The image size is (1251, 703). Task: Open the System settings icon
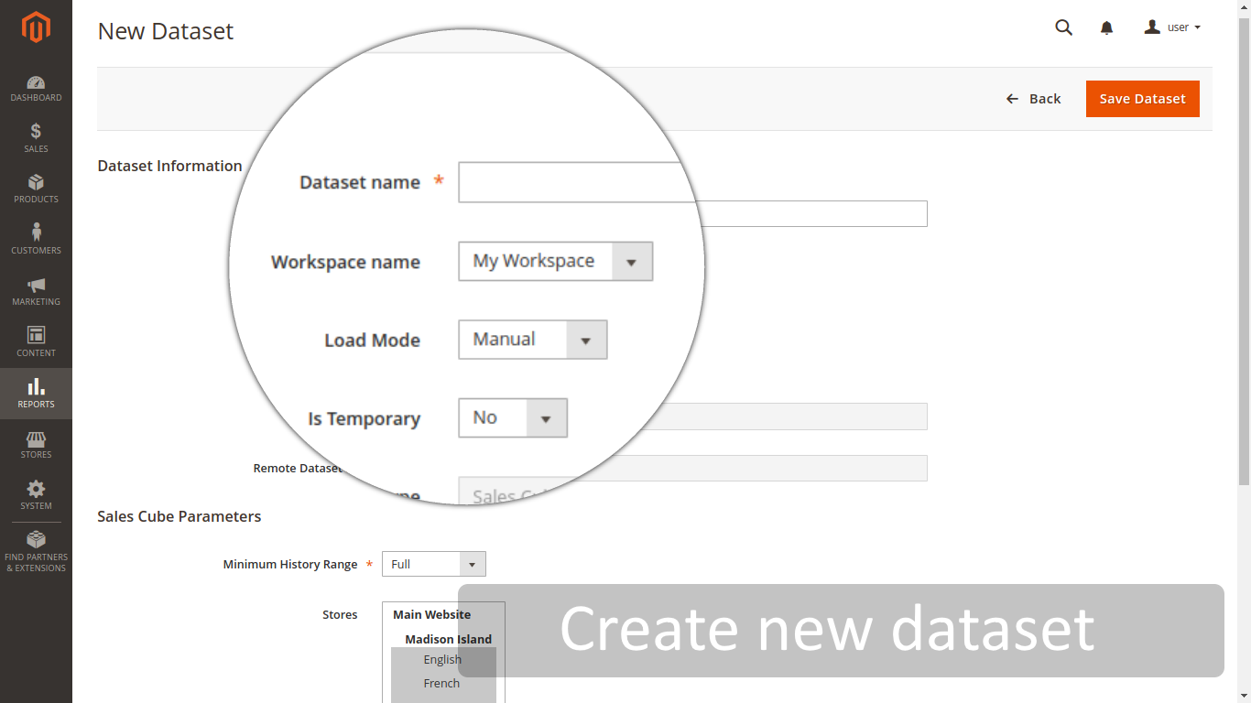pos(36,496)
